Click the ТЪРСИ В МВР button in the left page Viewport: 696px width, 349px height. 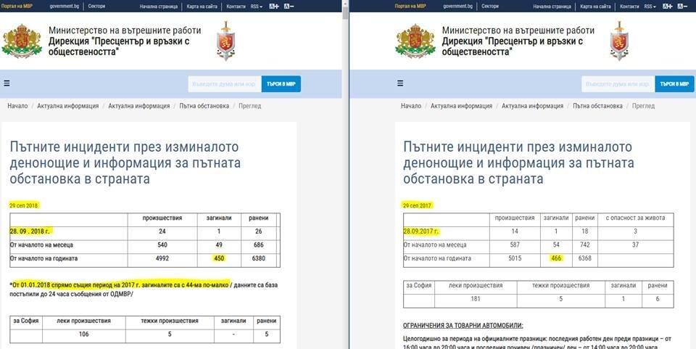pos(281,84)
